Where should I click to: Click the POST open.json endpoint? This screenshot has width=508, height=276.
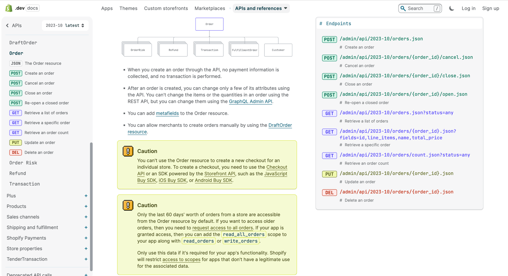tap(403, 94)
